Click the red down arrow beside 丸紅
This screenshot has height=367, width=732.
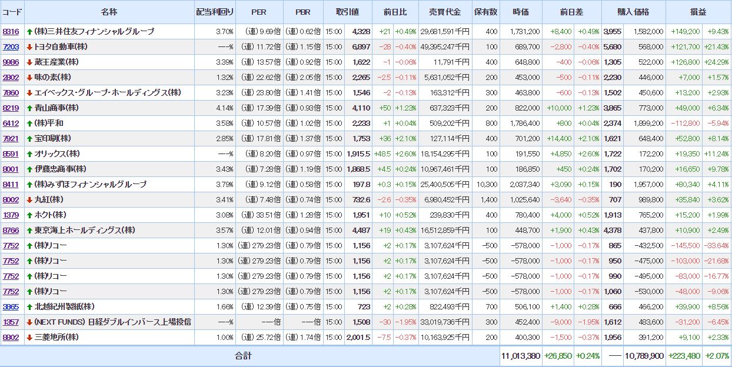29,199
